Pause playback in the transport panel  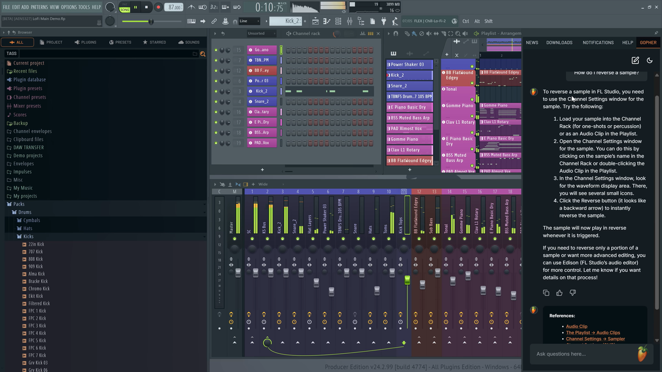pos(135,7)
